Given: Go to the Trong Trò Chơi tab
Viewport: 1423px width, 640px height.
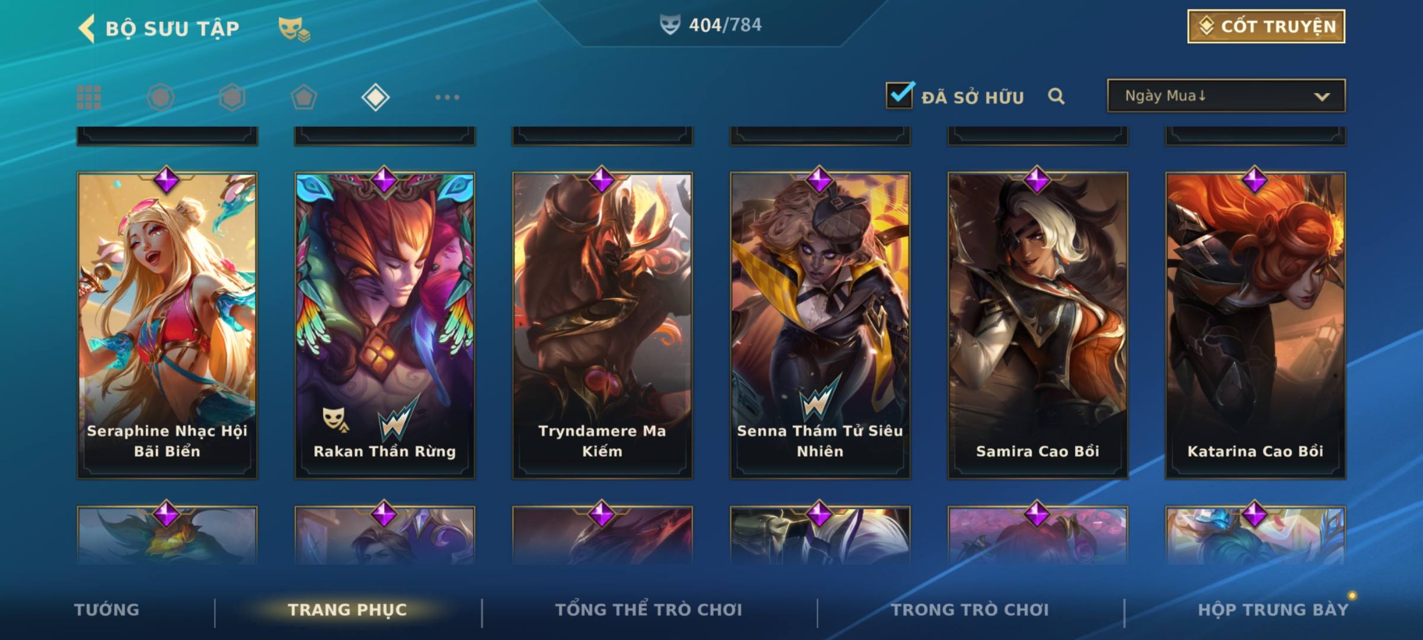Looking at the screenshot, I should tap(970, 610).
